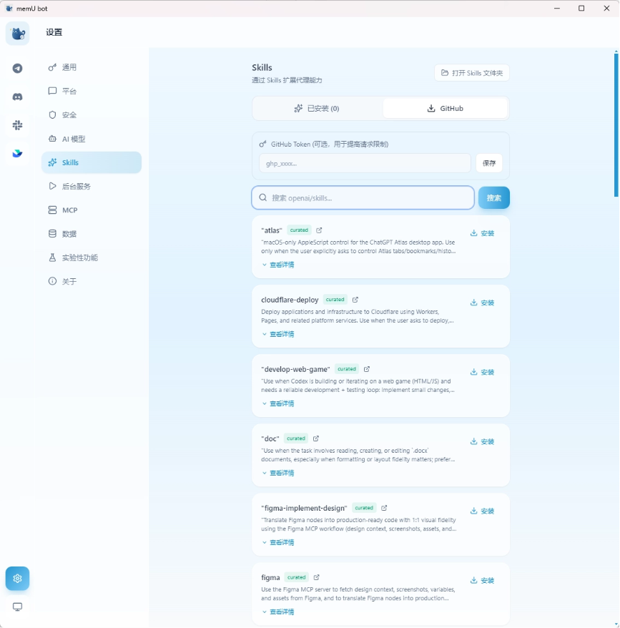Image resolution: width=620 pixels, height=628 pixels.
Task: Click the "figma-implement-design" skill title
Action: coord(305,509)
